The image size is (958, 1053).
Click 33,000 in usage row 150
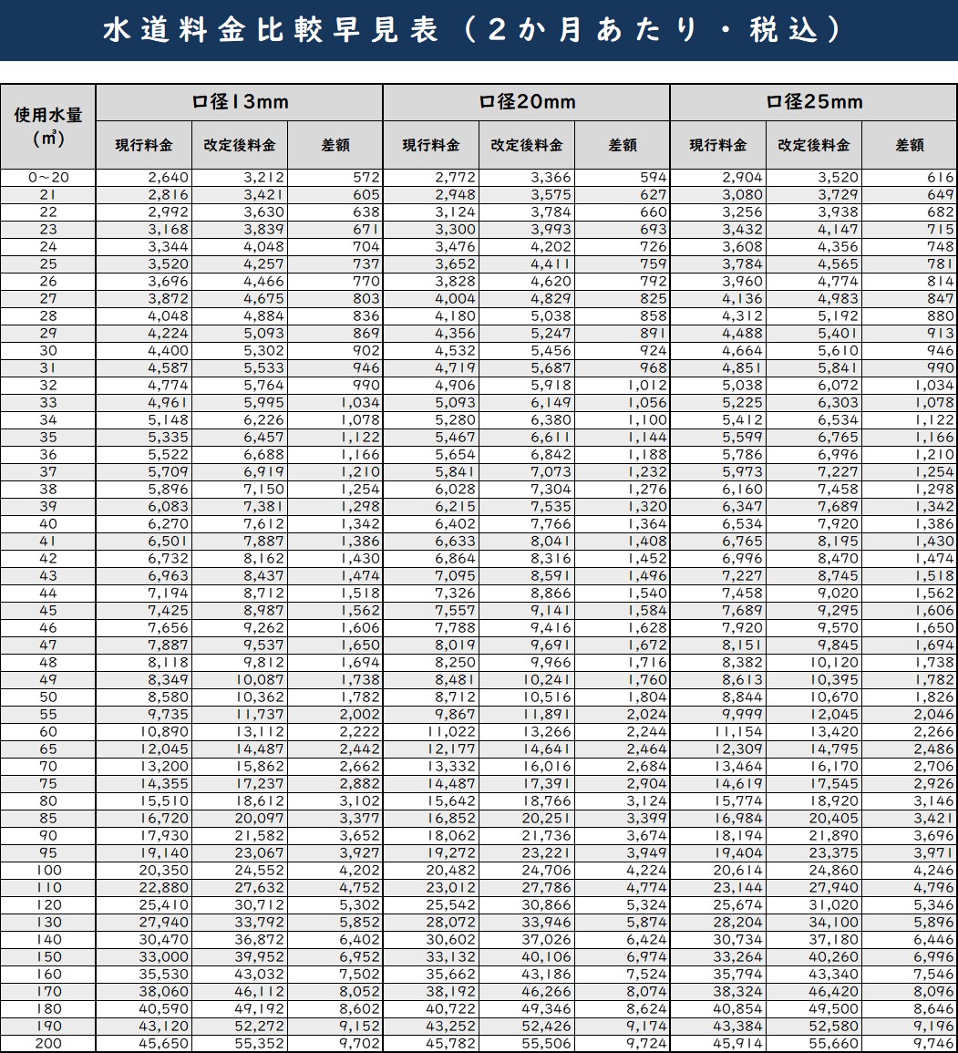[165, 957]
